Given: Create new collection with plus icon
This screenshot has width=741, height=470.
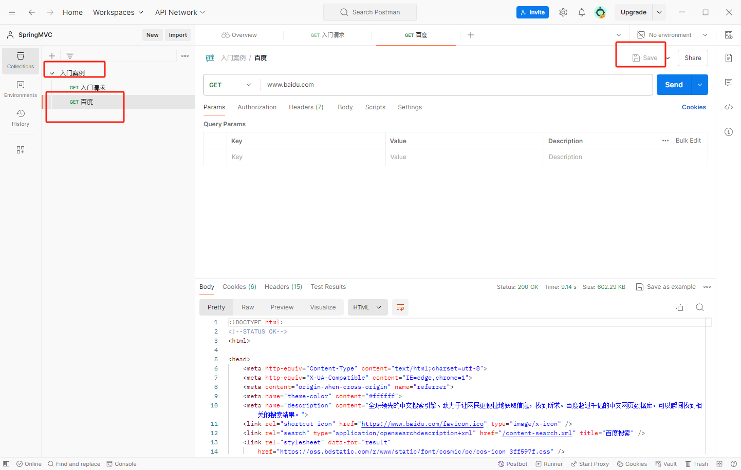Looking at the screenshot, I should 52,56.
